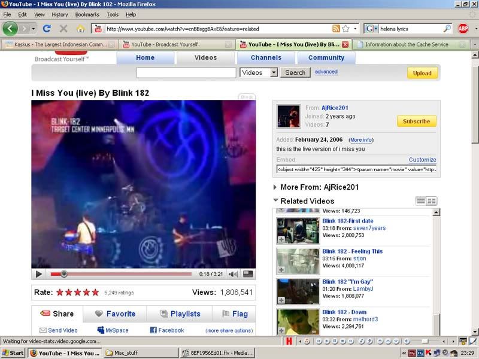Screen dimensions: 479x359
Task: Switch to Information about the Cache Service tab
Action: (x=411, y=44)
